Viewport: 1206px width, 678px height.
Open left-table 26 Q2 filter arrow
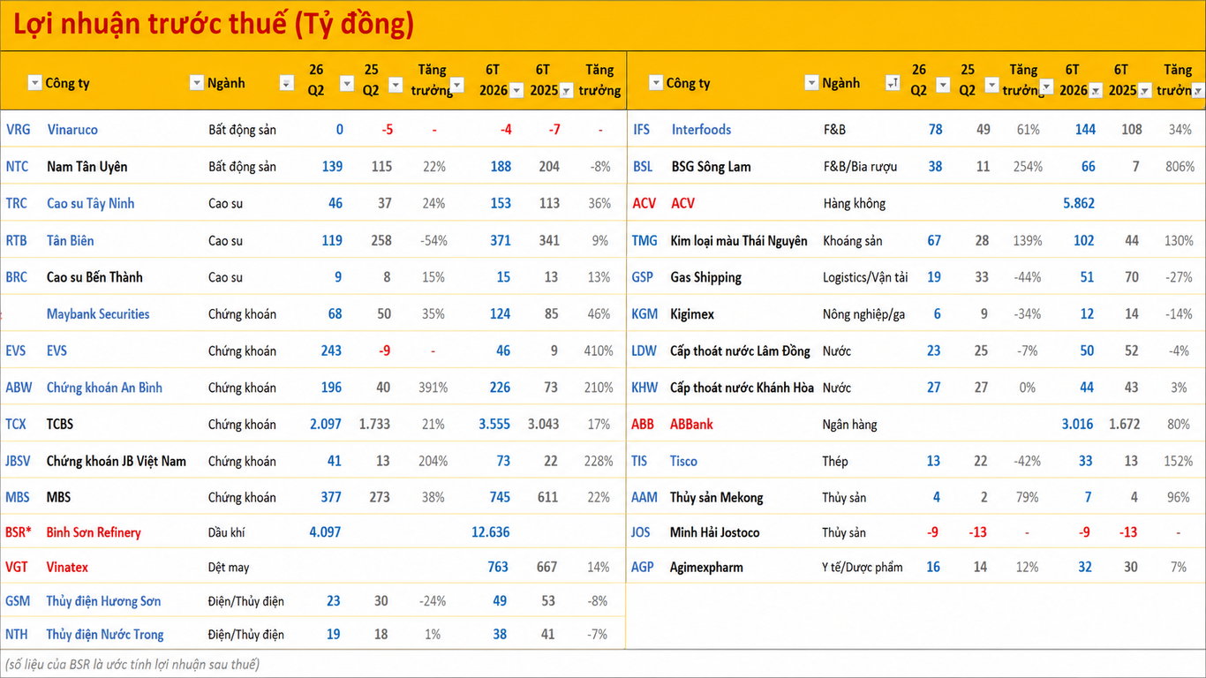(x=347, y=84)
